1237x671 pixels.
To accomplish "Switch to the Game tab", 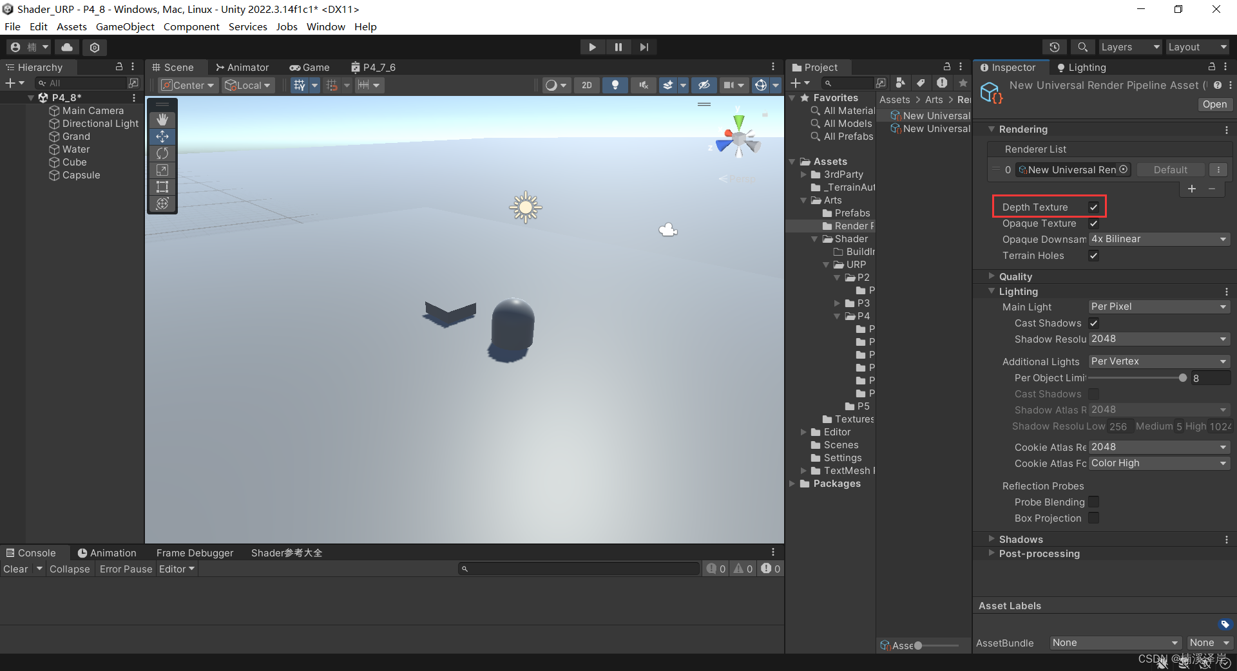I will pyautogui.click(x=310, y=67).
